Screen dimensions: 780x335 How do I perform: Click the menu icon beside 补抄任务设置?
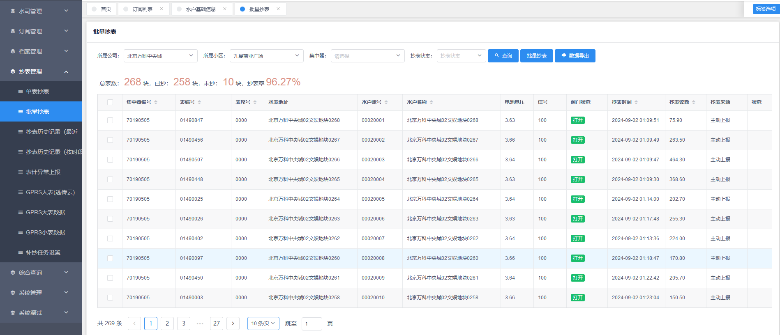point(21,252)
